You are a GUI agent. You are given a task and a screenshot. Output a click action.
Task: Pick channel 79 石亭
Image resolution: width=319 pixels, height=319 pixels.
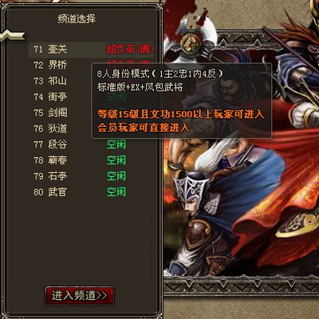pyautogui.click(x=91, y=176)
